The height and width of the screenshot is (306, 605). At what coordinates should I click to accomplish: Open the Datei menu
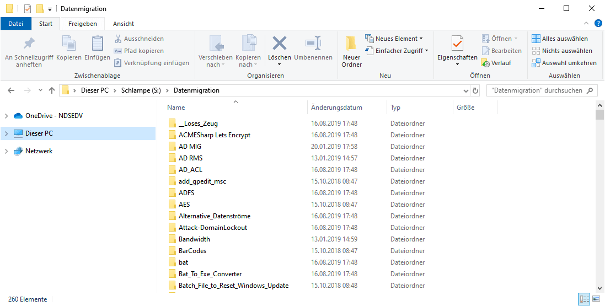(x=16, y=24)
